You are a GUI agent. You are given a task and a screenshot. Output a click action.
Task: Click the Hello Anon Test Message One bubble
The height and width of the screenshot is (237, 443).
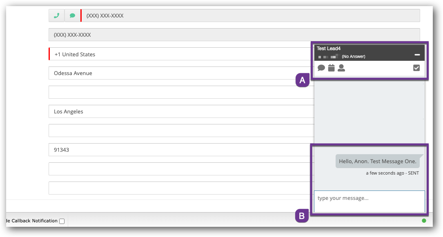point(377,161)
